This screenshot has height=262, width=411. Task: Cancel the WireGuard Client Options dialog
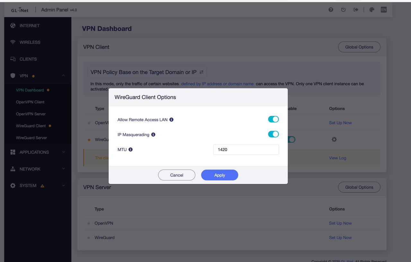pos(177,175)
